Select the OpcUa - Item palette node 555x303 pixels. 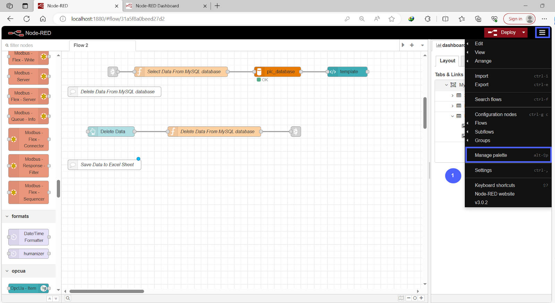[x=28, y=288]
